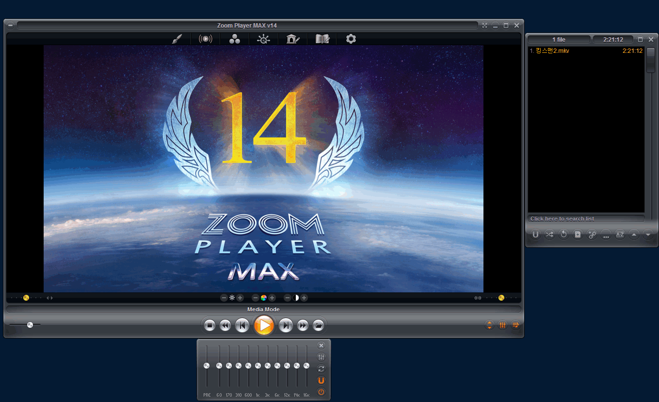Click the 60 Hz equalizer slider

click(x=219, y=366)
